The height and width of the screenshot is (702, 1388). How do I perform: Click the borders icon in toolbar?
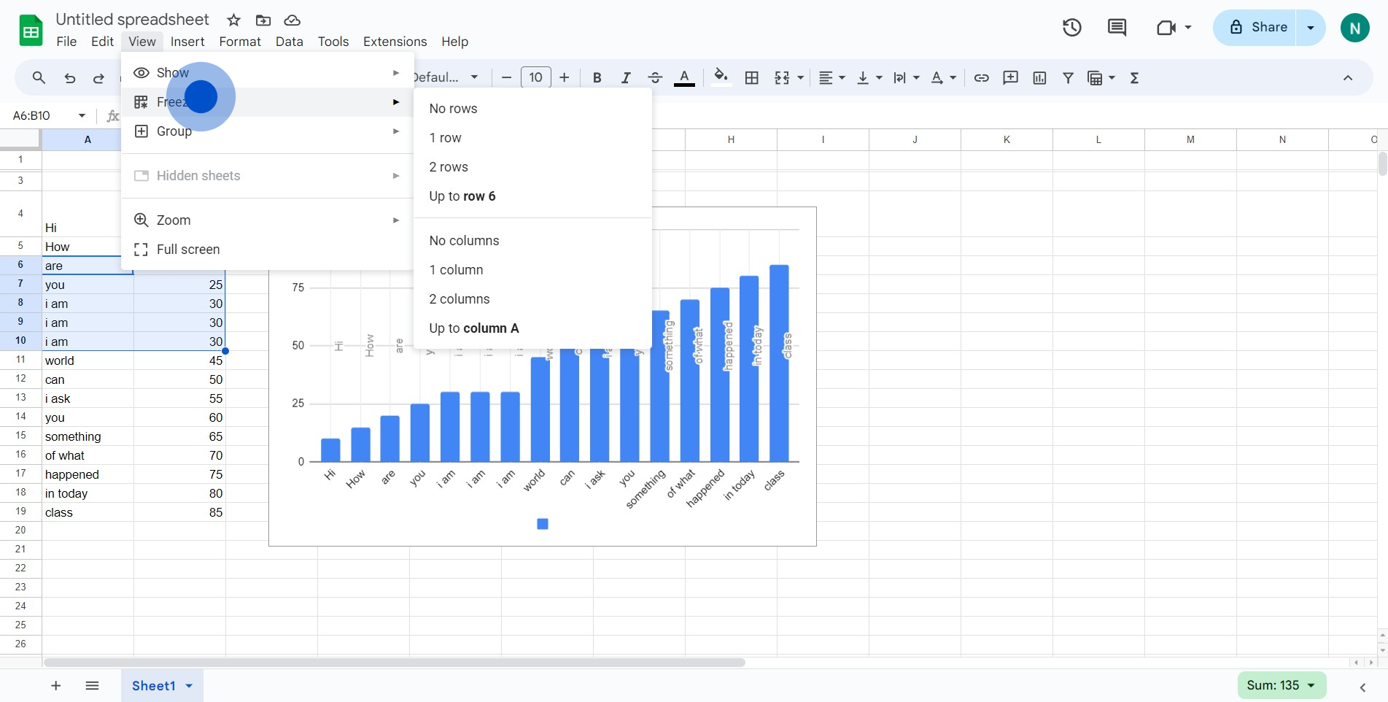click(751, 78)
